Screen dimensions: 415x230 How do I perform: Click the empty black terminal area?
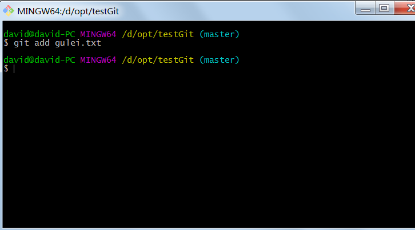206,154
